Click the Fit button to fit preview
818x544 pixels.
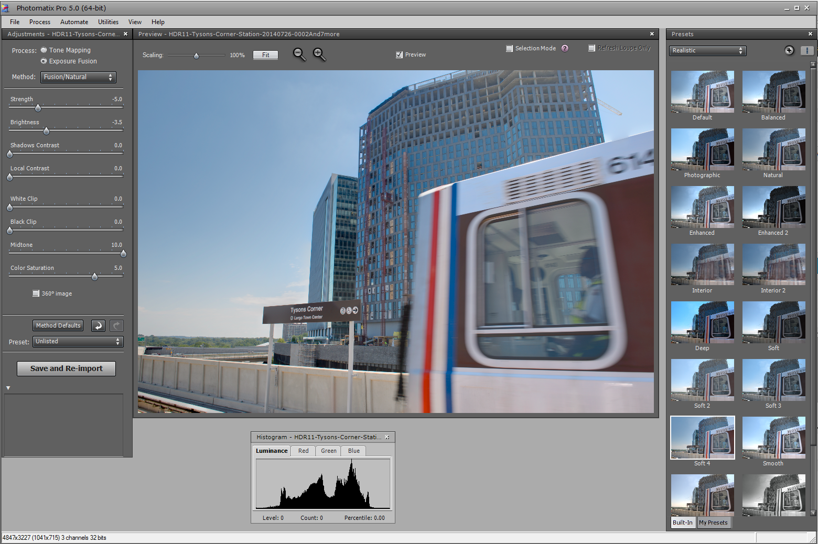click(x=265, y=55)
